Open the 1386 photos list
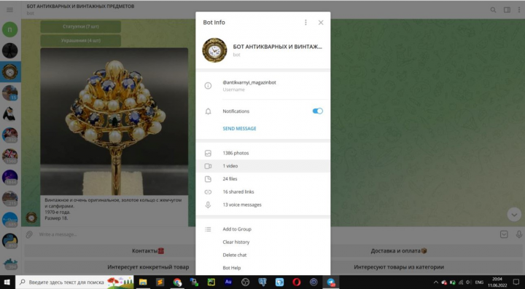The width and height of the screenshot is (525, 289). 262,153
